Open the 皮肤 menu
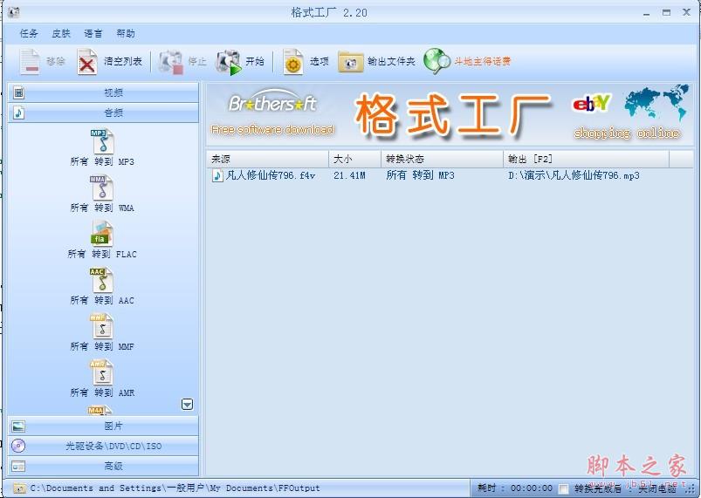Screen dimensions: 701x498 (x=61, y=33)
